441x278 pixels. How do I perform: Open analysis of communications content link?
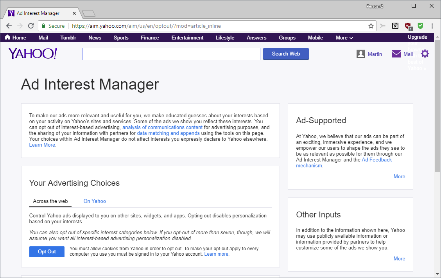point(162,127)
